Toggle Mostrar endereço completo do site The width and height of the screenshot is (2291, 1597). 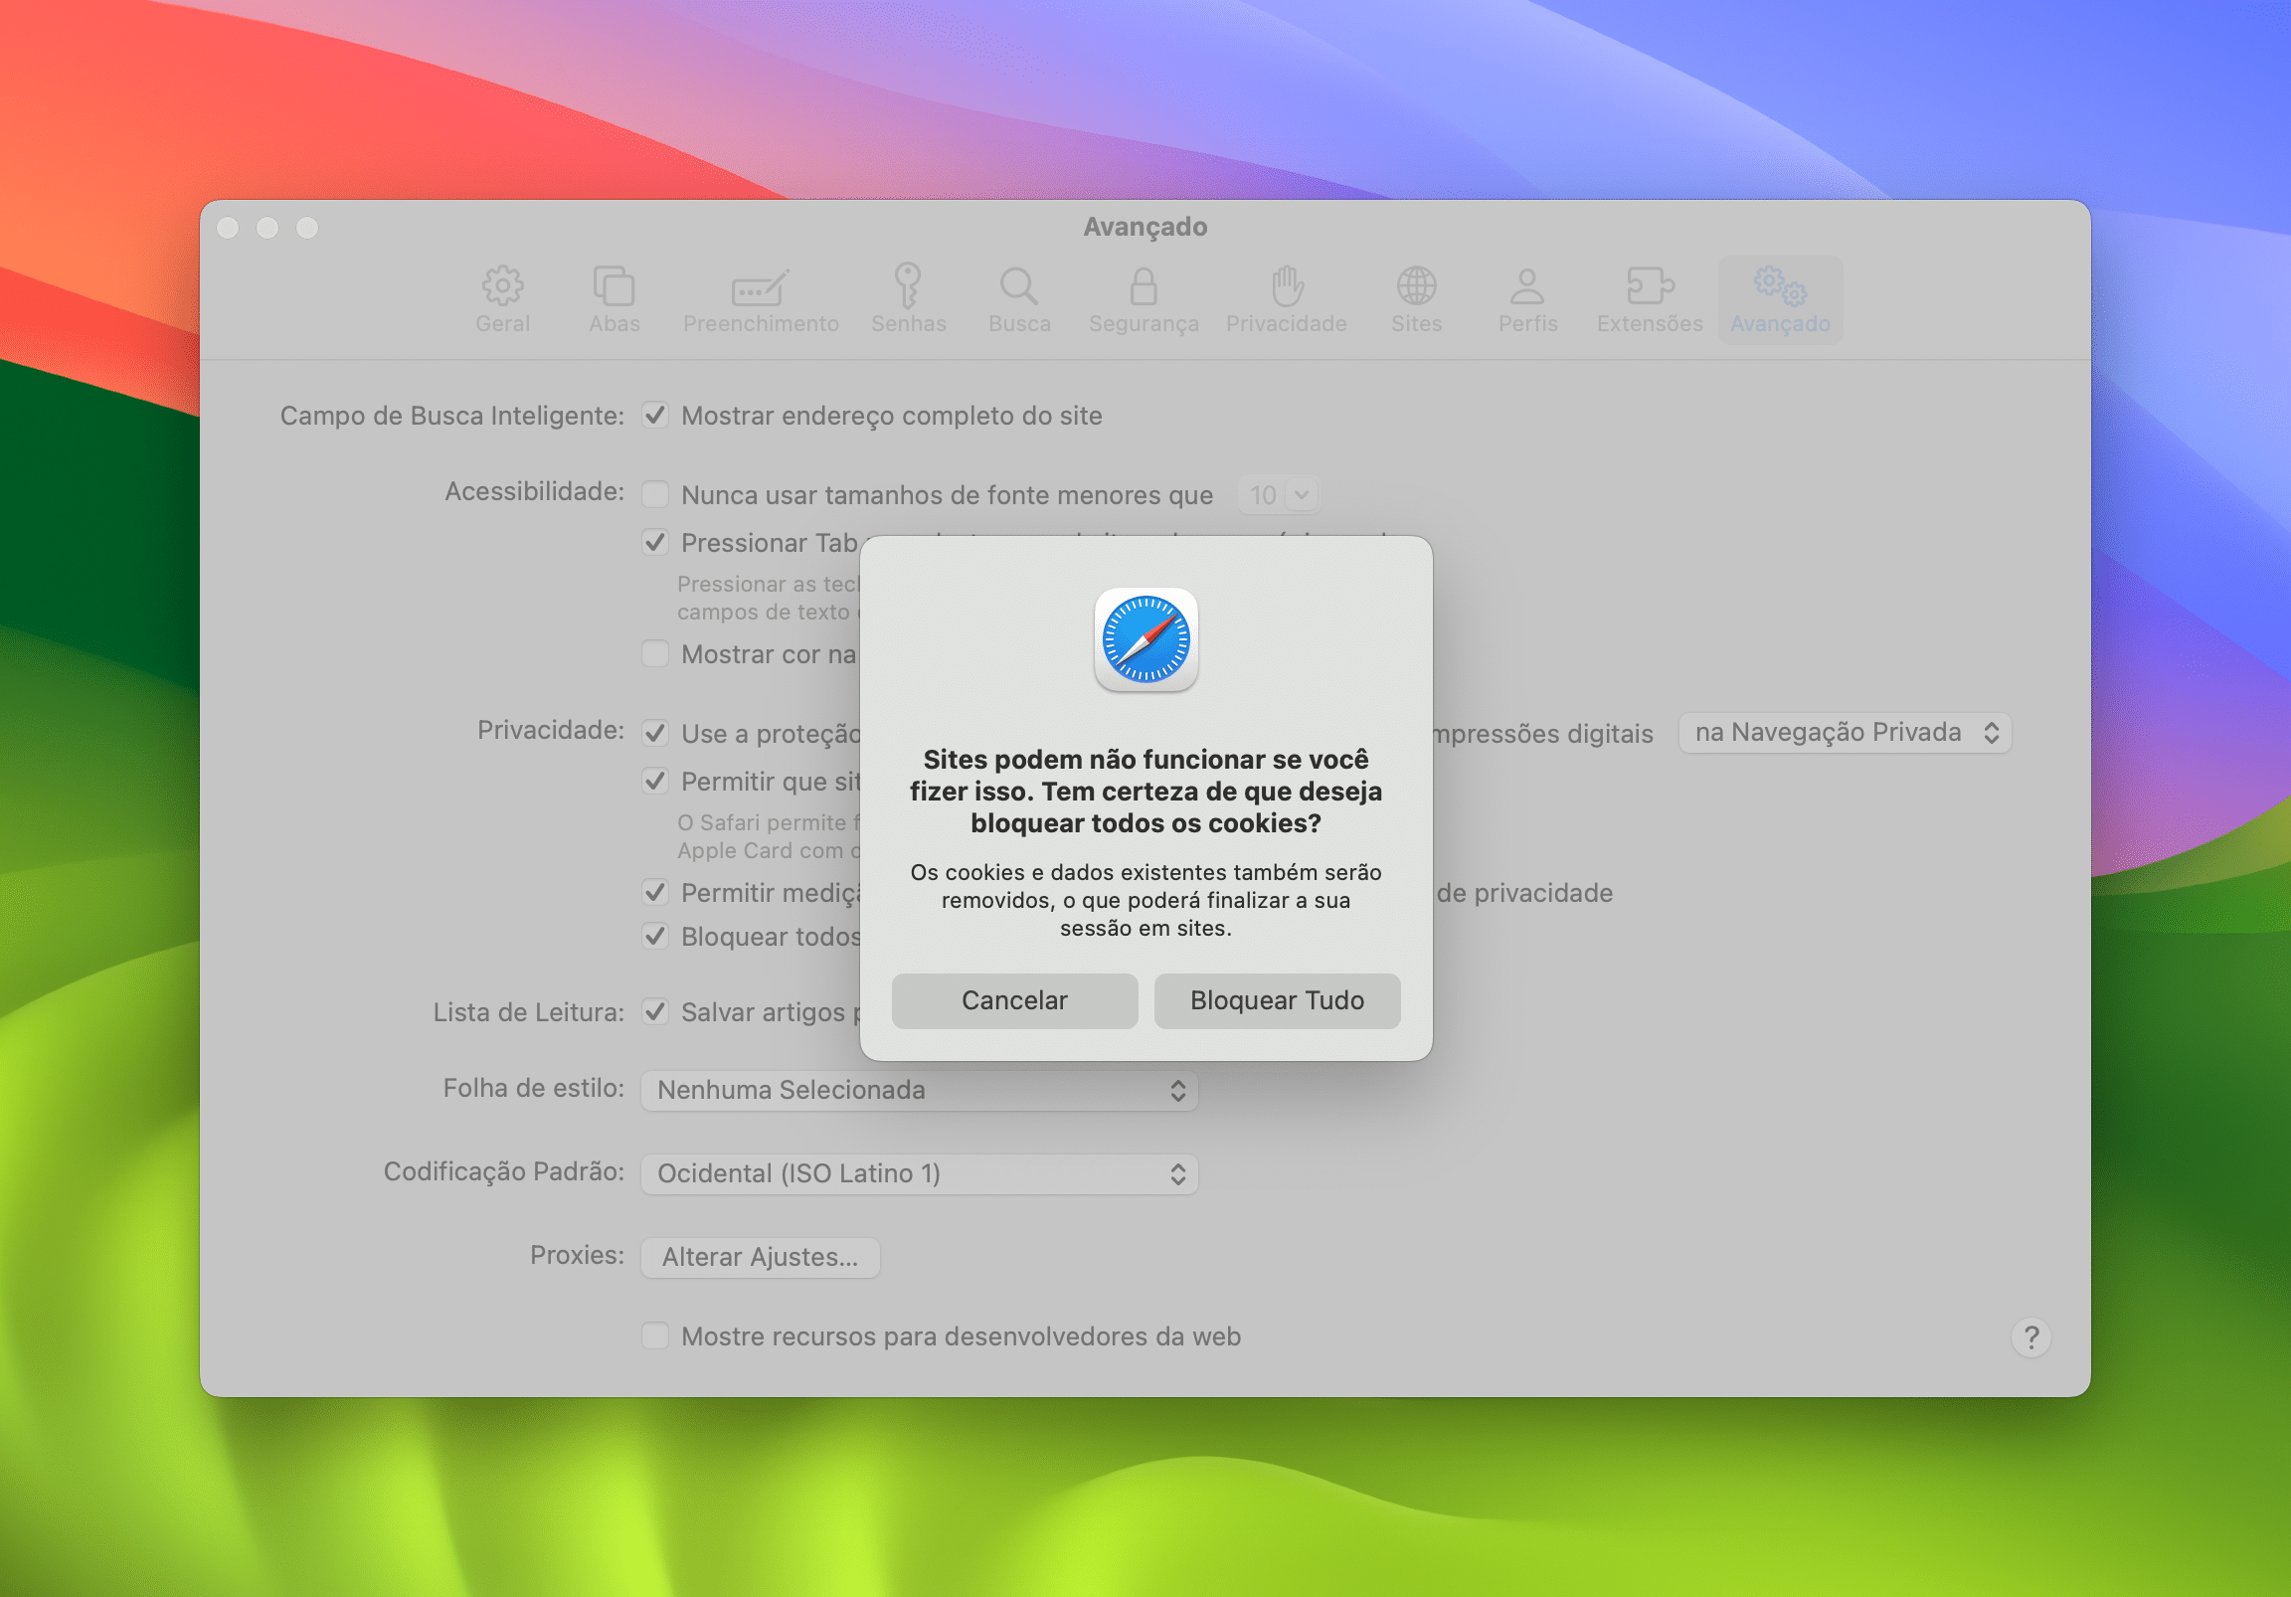pos(654,416)
